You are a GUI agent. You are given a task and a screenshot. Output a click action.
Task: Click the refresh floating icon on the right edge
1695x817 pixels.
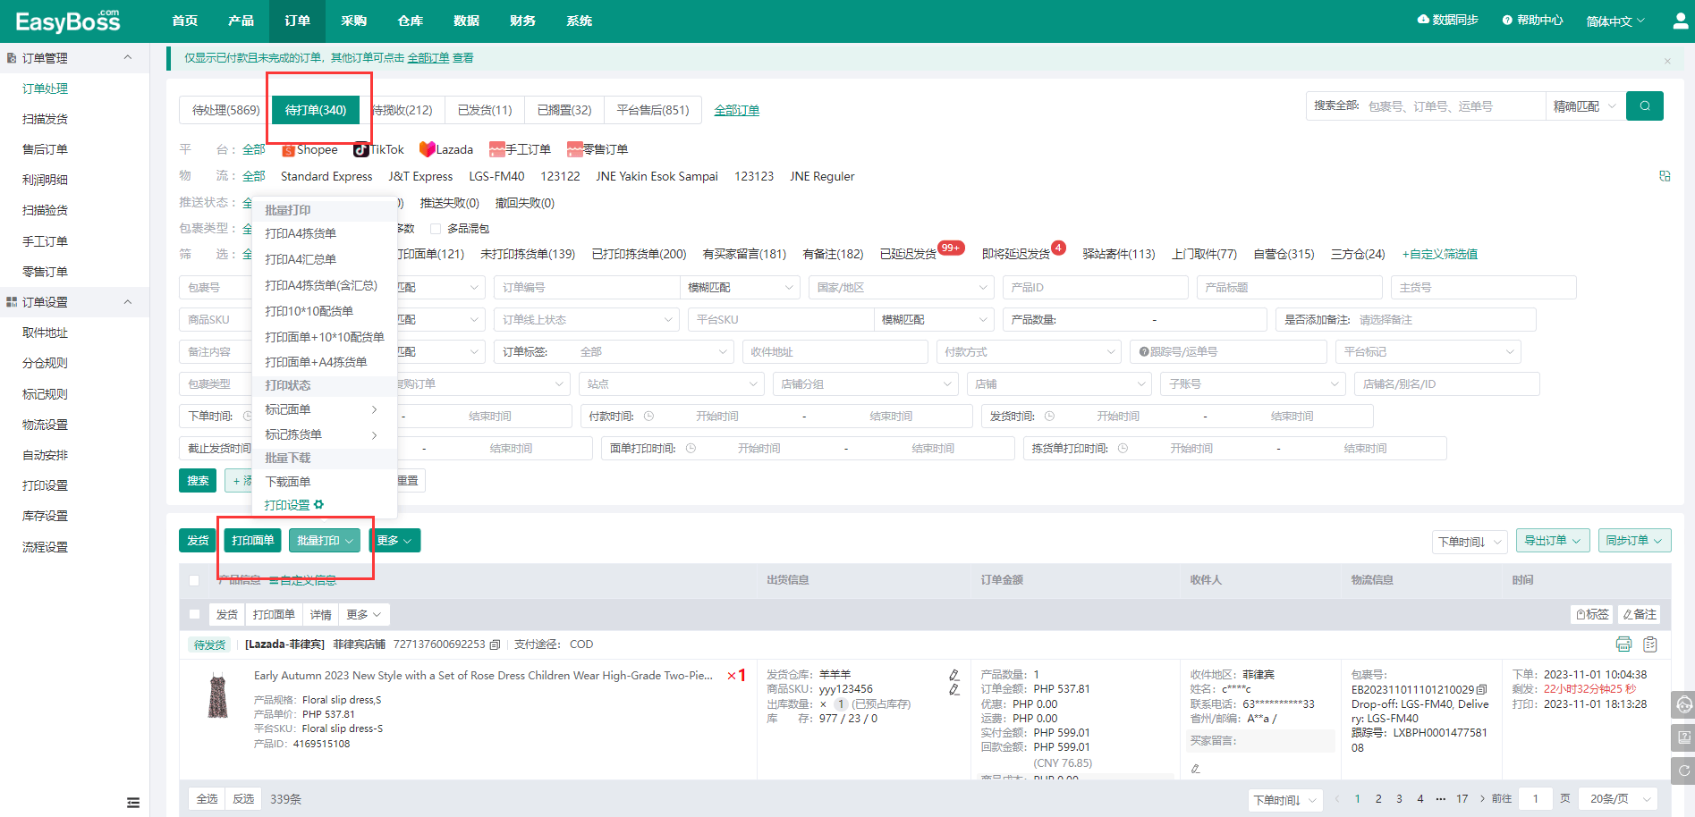(1683, 771)
